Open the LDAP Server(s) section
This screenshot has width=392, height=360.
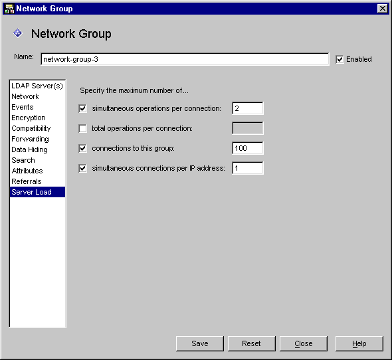[37, 86]
